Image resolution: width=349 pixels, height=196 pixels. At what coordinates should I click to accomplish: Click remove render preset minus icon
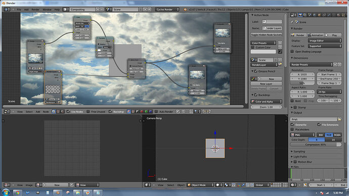(x=340, y=65)
